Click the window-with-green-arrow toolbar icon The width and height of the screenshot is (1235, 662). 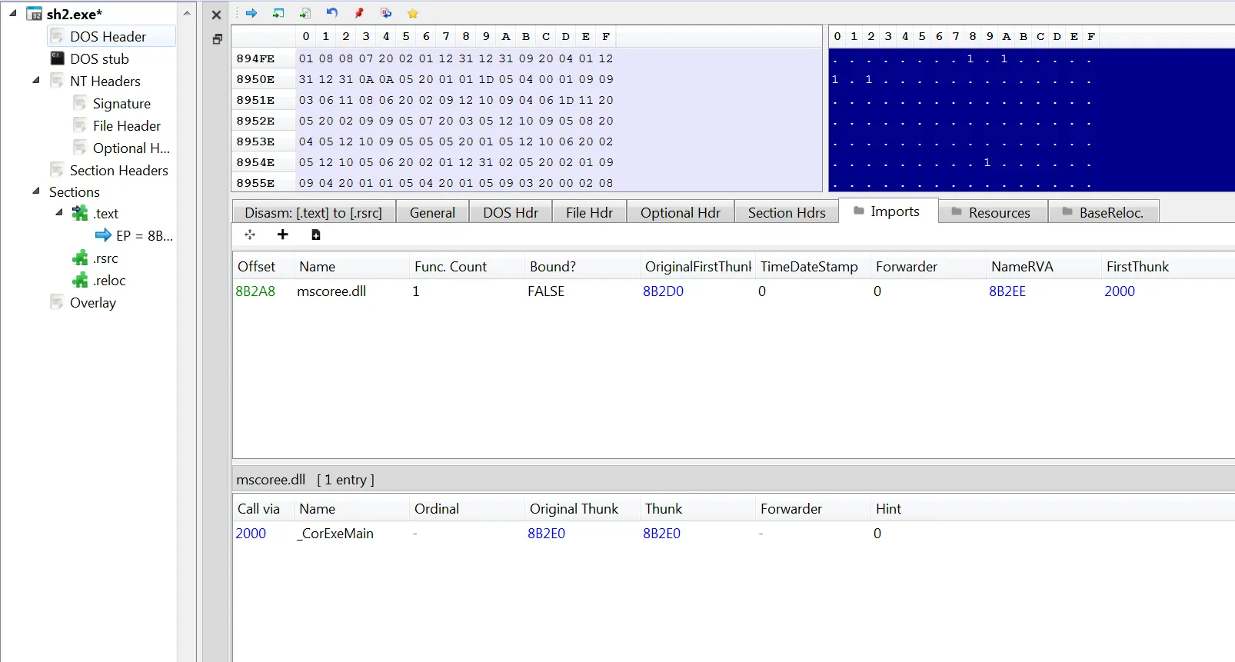tap(278, 13)
